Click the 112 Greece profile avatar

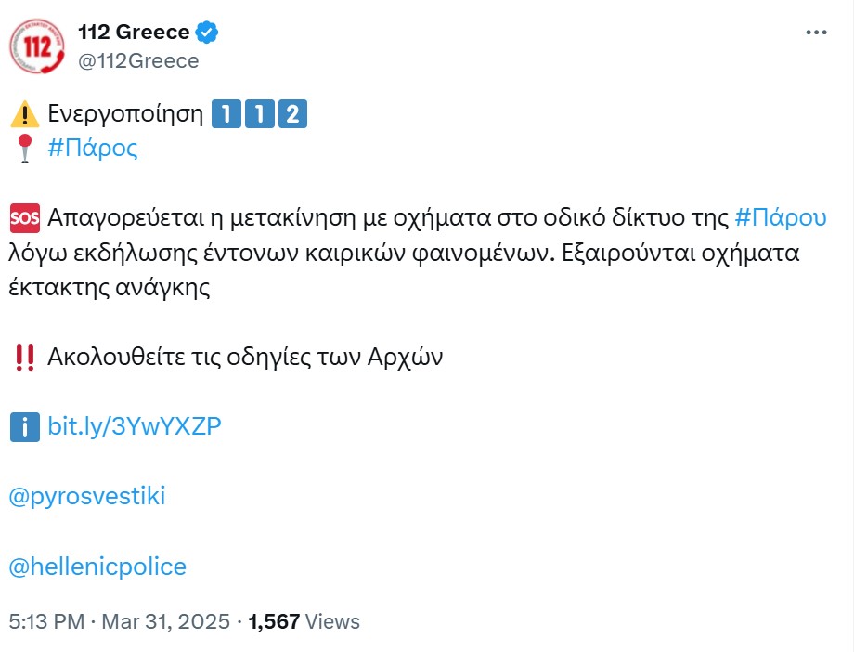(x=37, y=46)
